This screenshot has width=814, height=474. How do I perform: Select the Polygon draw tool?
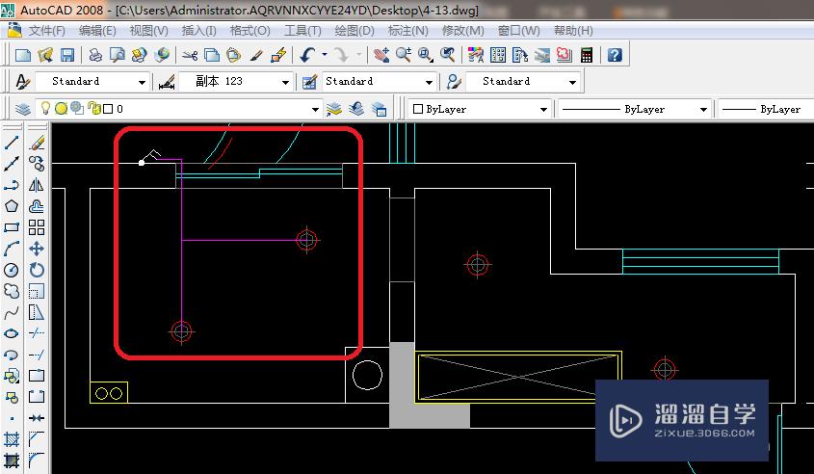pyautogui.click(x=12, y=206)
